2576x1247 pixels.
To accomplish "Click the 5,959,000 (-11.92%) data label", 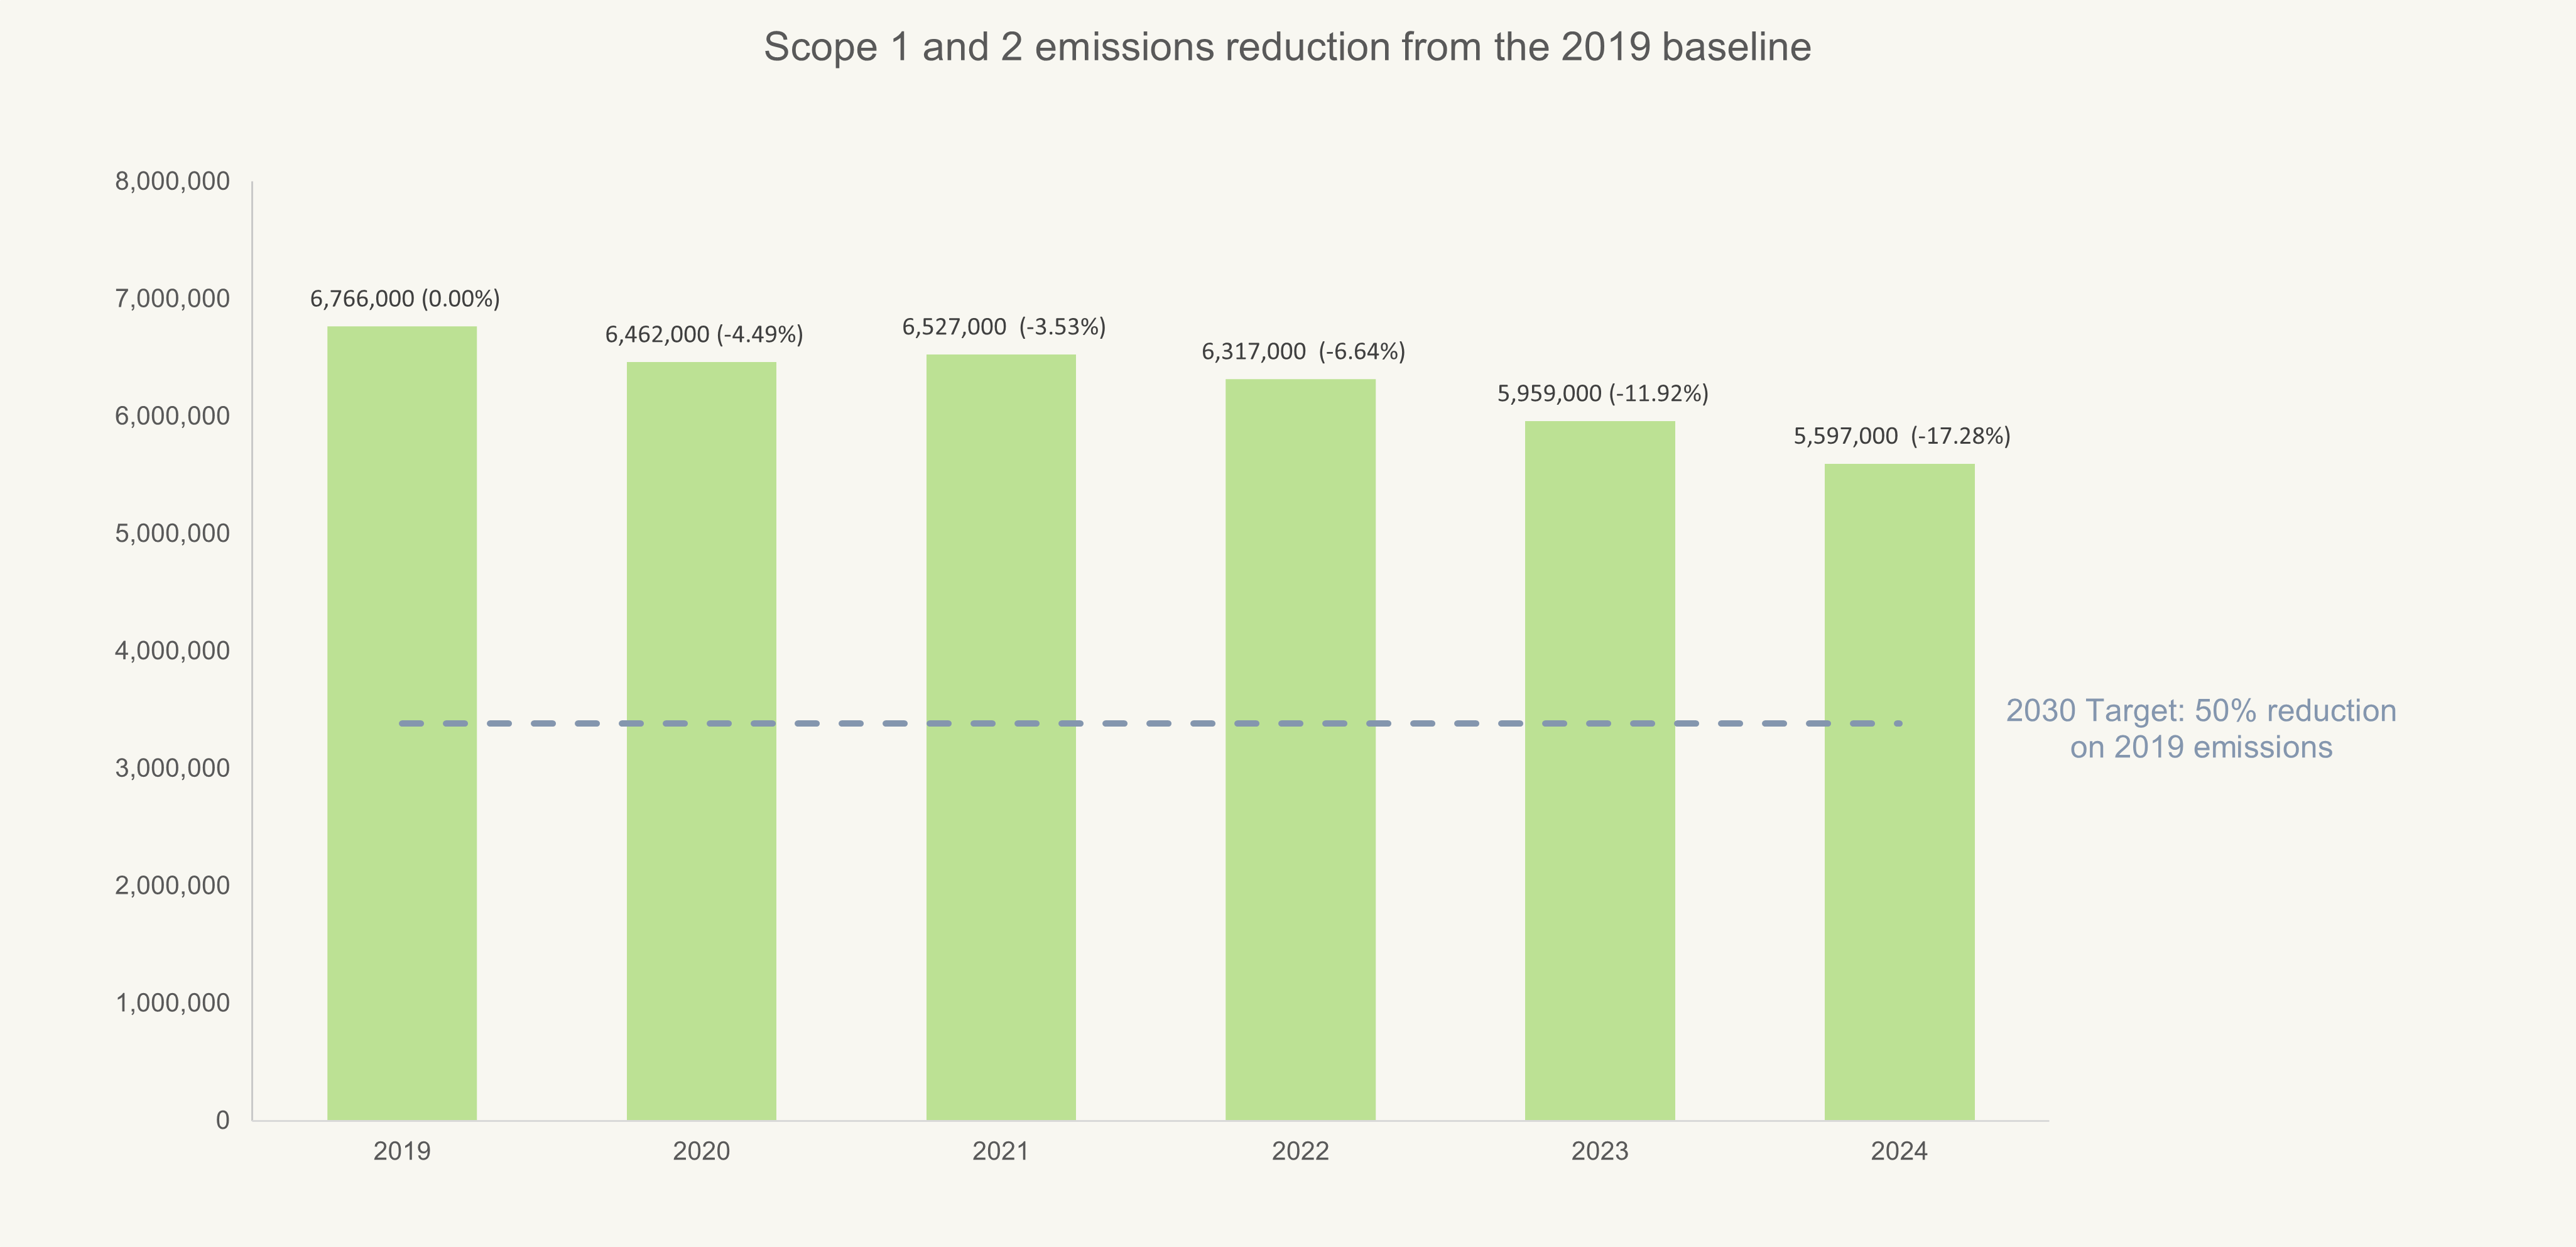I will 1602,393.
